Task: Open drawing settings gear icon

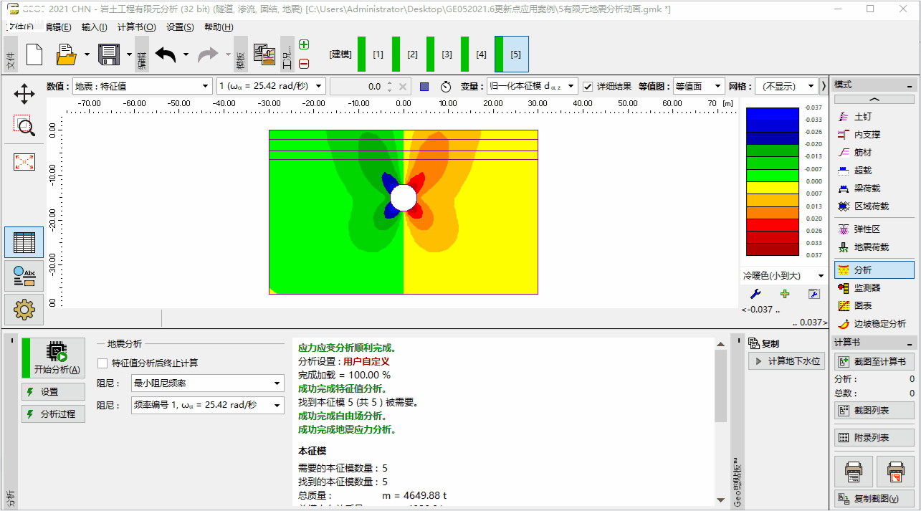Action: [x=24, y=310]
